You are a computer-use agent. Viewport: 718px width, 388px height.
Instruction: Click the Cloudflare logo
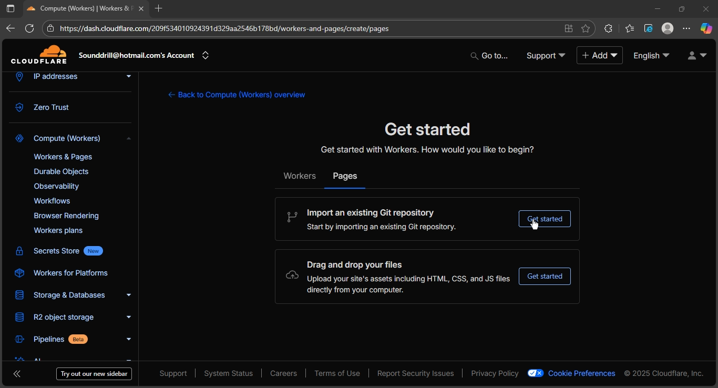(x=39, y=55)
